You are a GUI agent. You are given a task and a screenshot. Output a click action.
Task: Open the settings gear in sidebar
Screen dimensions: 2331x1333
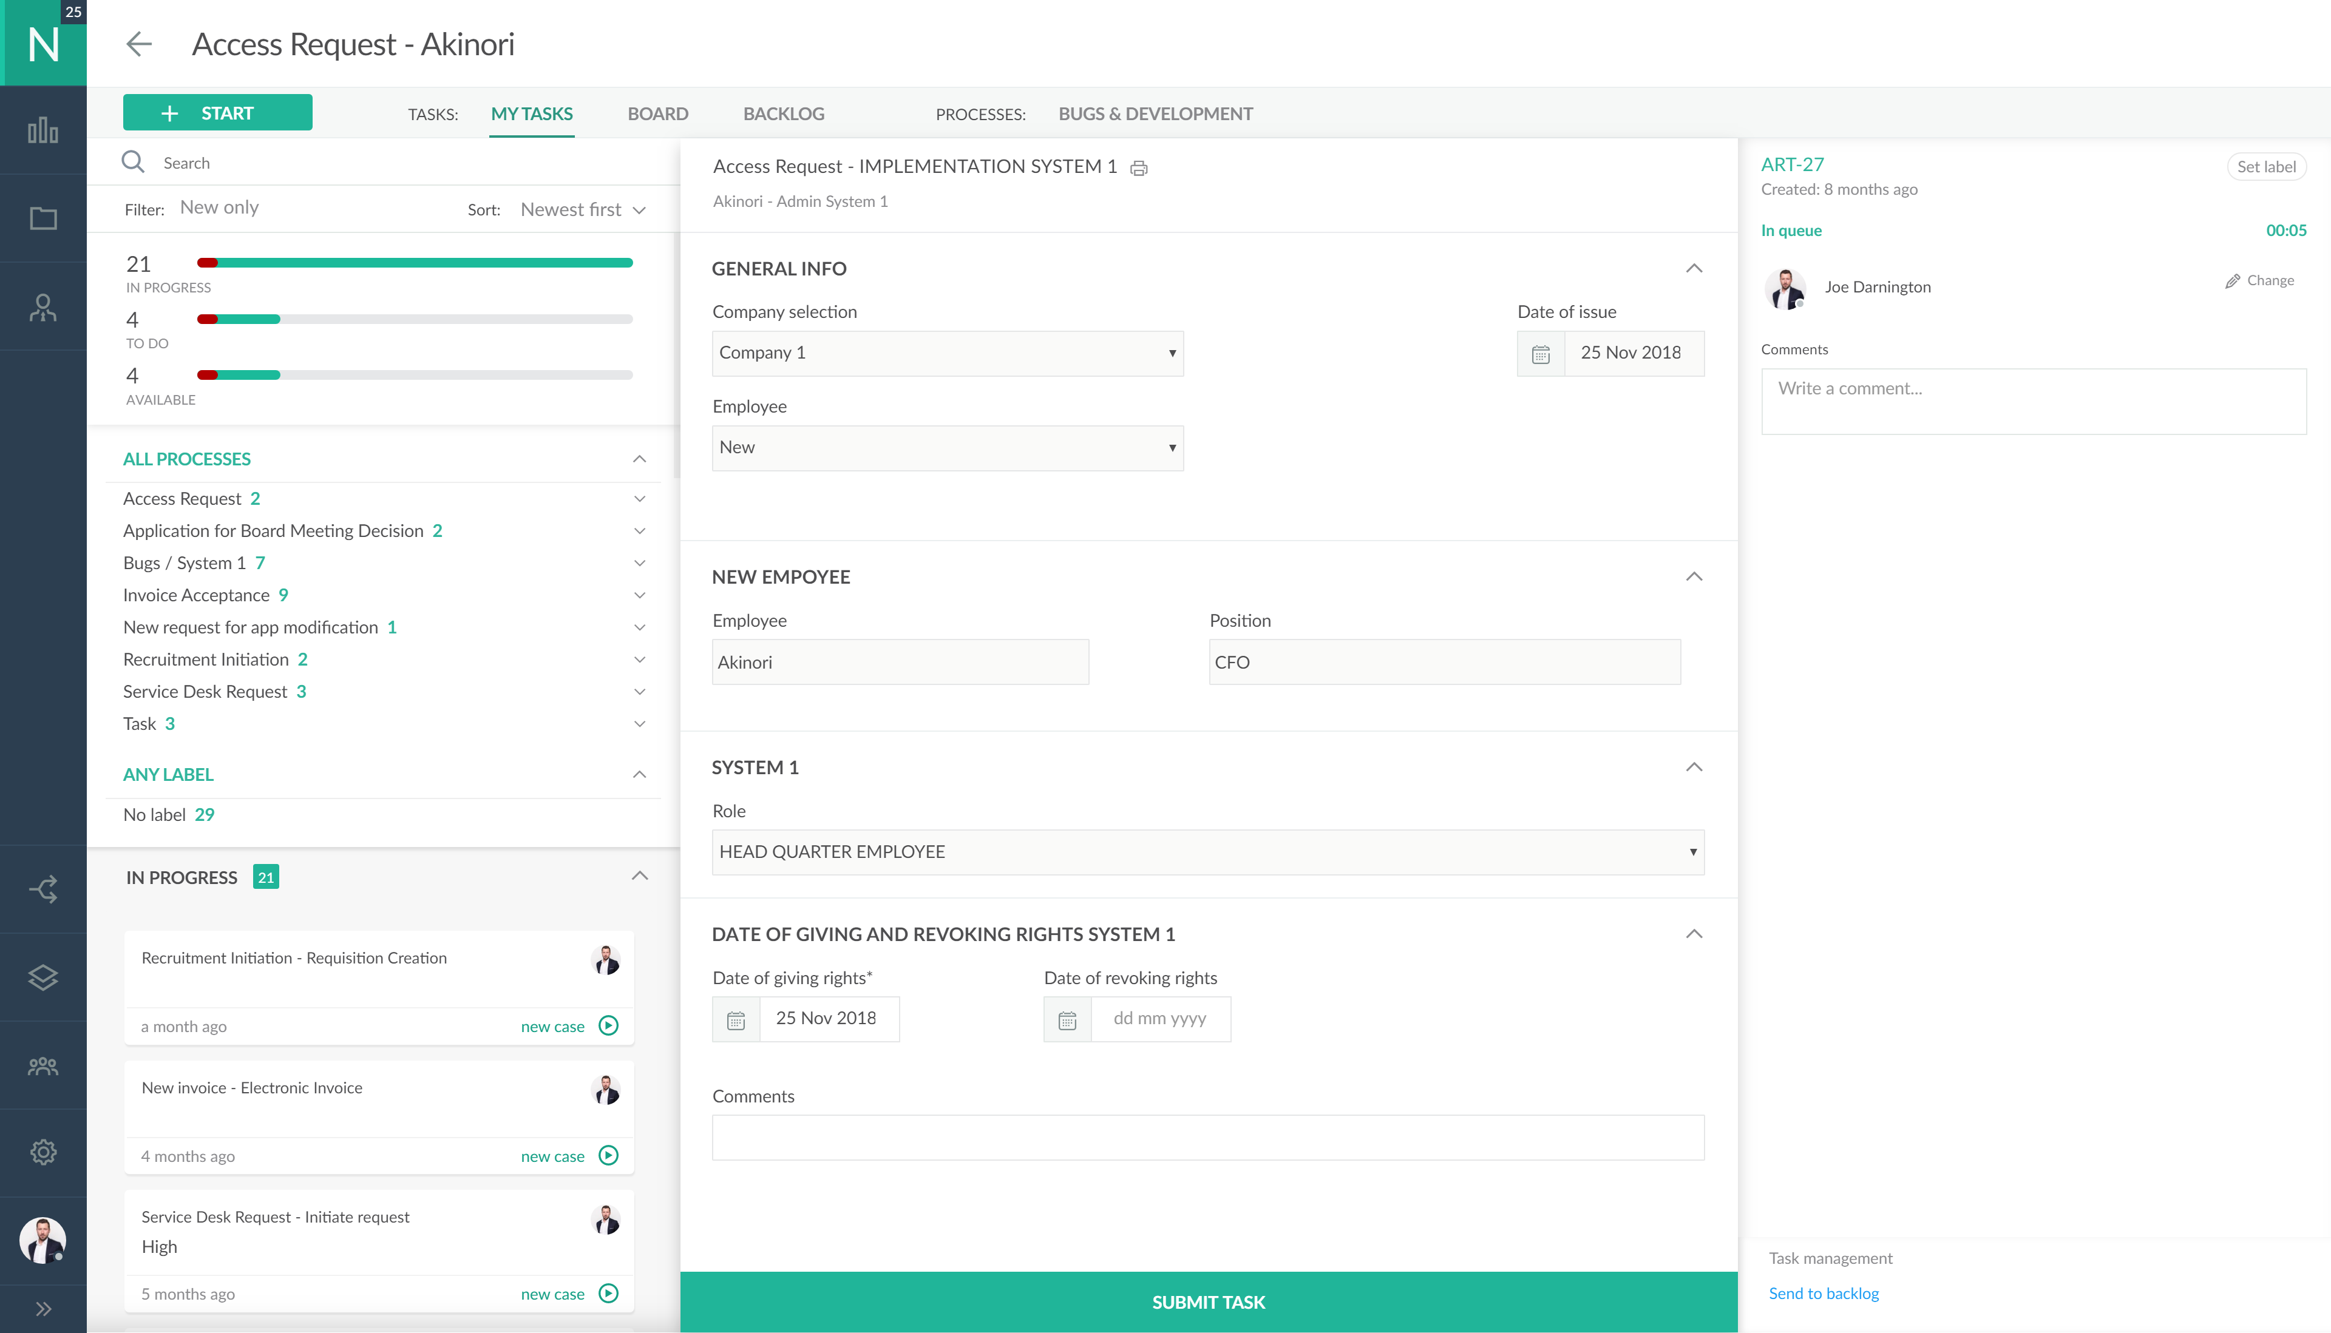point(43,1152)
